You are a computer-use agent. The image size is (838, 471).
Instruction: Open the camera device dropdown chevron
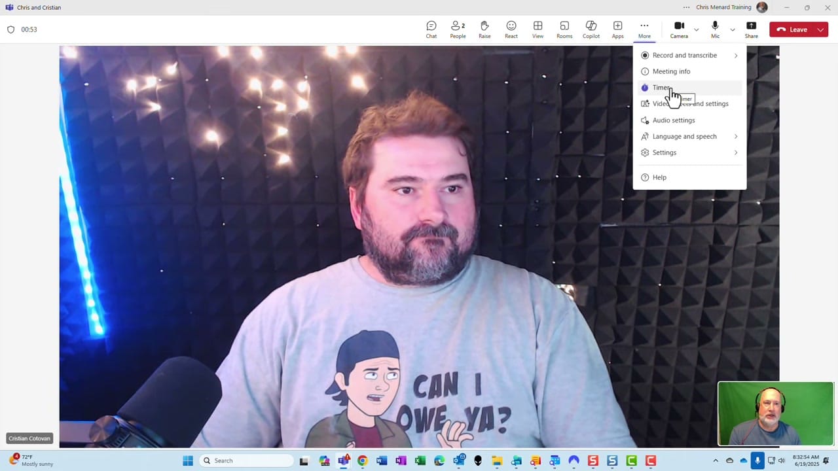coord(695,29)
